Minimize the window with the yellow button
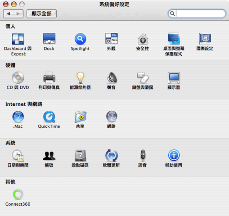This screenshot has width=229, height=216. click(14, 4)
